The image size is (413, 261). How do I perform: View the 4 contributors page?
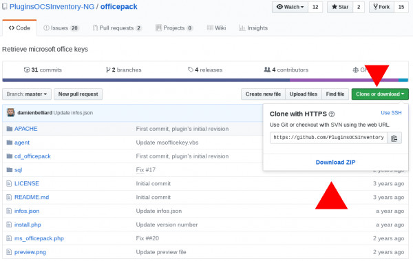[x=286, y=70]
